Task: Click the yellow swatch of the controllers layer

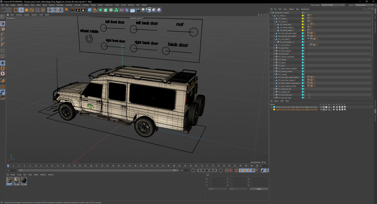Action: (274, 109)
